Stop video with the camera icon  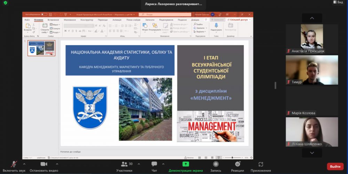[43, 164]
